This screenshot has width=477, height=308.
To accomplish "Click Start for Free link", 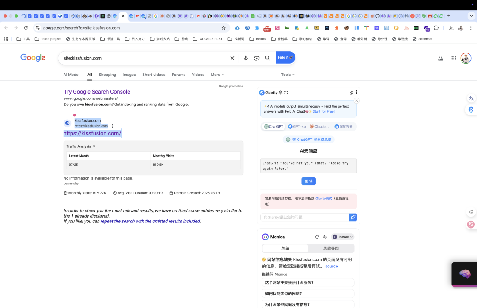I will click(324, 111).
